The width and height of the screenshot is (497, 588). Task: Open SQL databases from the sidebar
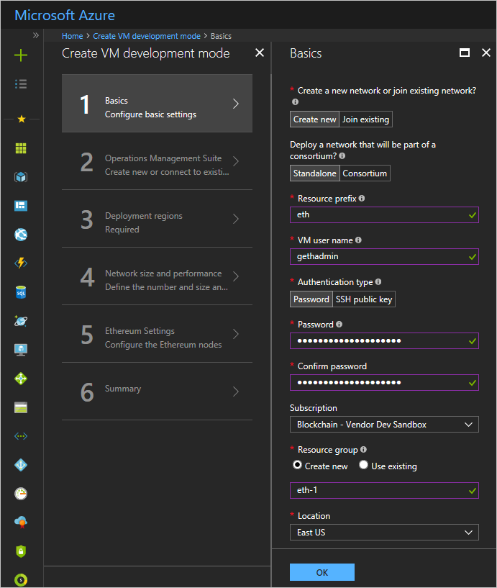[21, 292]
